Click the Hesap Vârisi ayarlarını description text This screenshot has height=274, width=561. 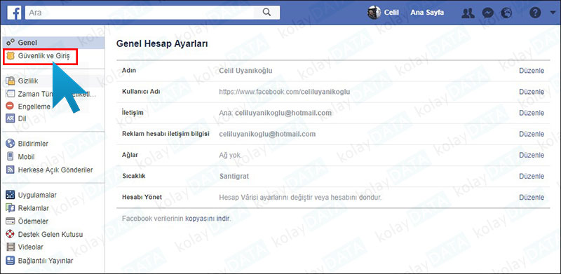tap(301, 197)
